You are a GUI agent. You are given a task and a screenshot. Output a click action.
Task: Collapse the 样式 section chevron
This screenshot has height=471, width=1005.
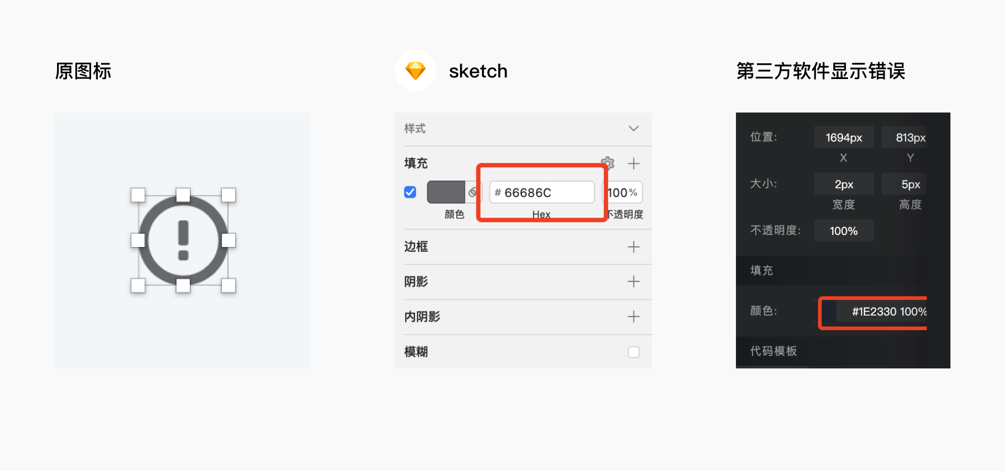tap(634, 129)
